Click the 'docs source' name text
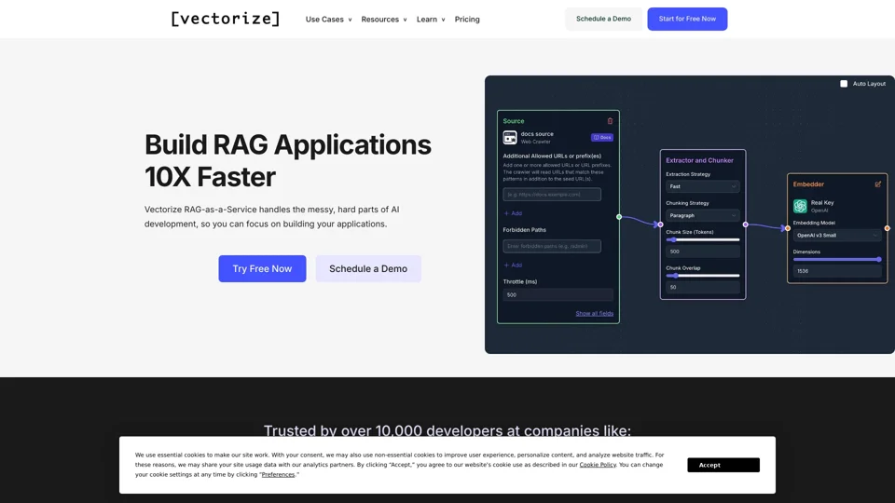 (x=537, y=134)
